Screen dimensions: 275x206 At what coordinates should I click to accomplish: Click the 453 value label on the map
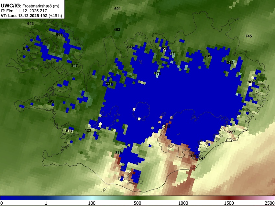pyautogui.click(x=117, y=30)
